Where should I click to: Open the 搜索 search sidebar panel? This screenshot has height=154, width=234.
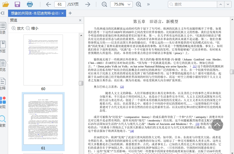3,121
